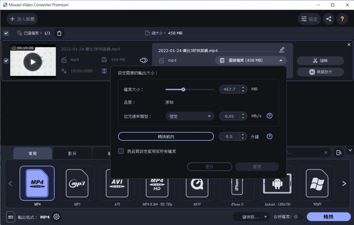Screen dimensions: 354x225
Task: Decrease sample minutes with down arrow
Action: pos(243,138)
